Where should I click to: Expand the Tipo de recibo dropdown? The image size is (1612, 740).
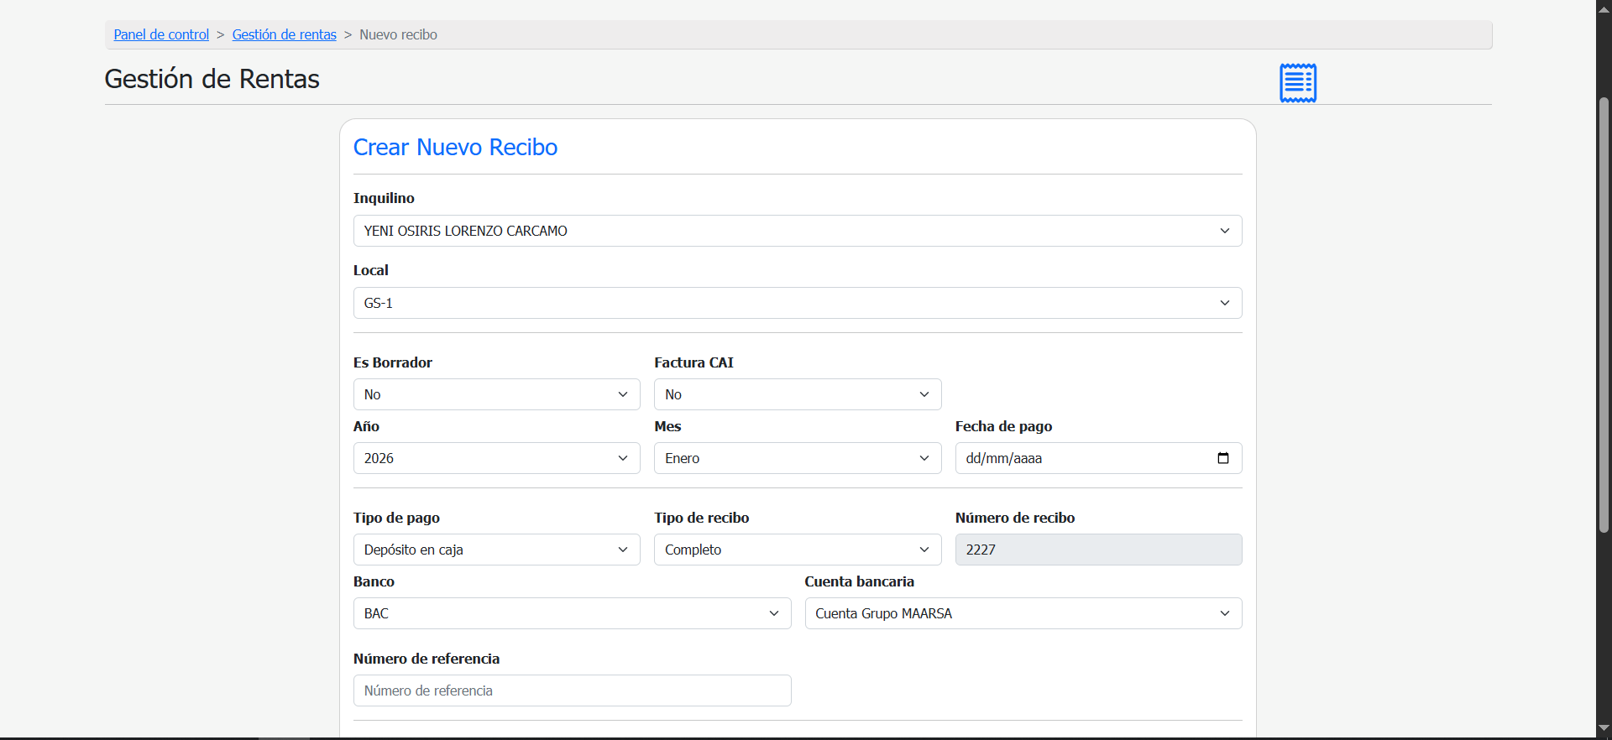pos(797,550)
